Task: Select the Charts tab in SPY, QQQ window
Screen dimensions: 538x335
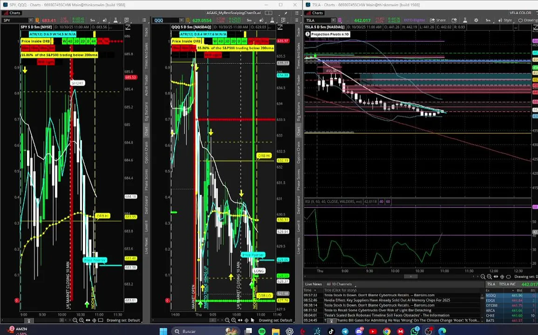Action: point(12,13)
